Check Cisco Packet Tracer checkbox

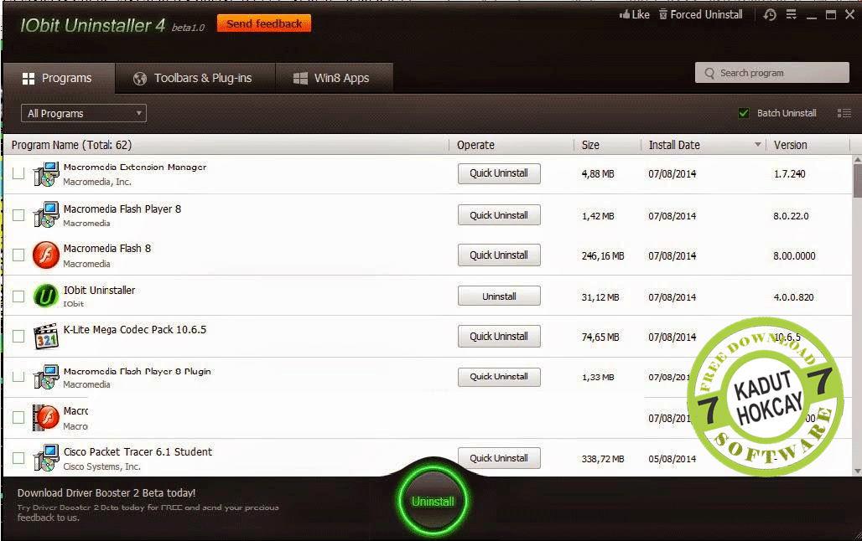click(x=18, y=457)
